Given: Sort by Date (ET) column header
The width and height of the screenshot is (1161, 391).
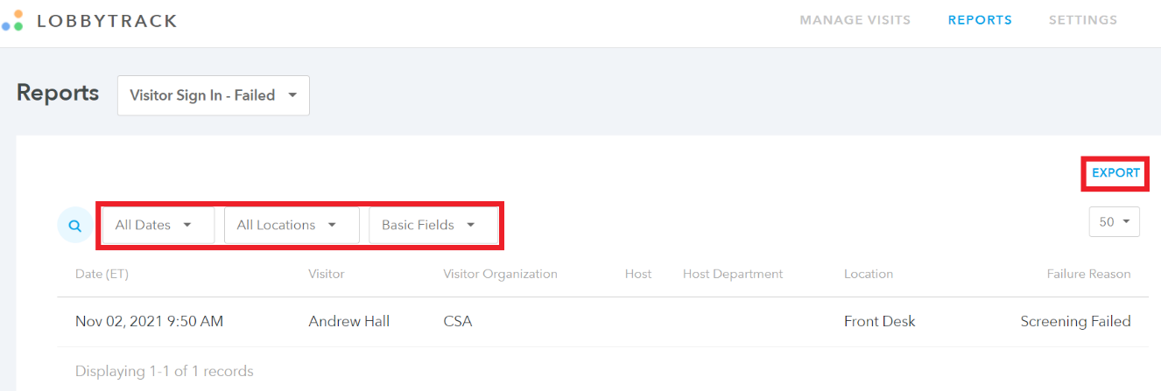Looking at the screenshot, I should pos(102,274).
